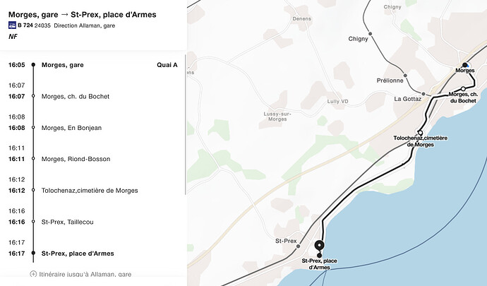
Task: Select the Tolochenaz,cimetière de Morges stop
Action: [x=90, y=191]
